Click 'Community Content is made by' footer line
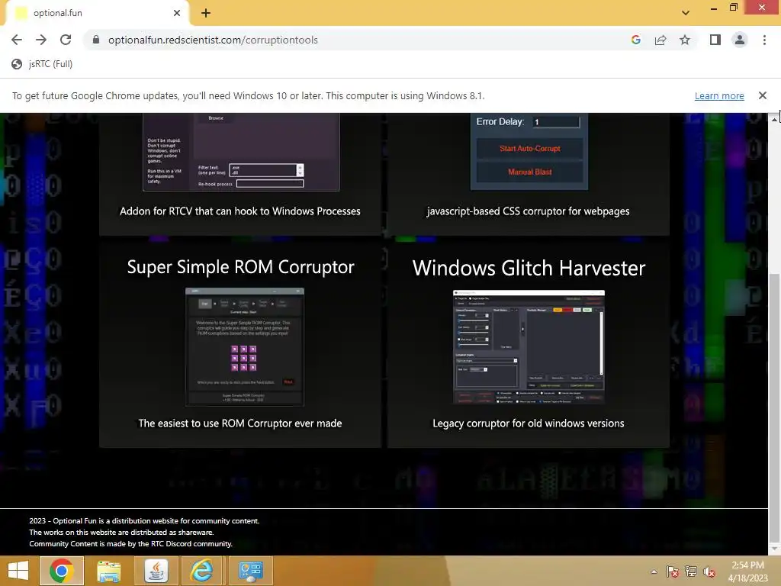This screenshot has width=781, height=586. 130,543
